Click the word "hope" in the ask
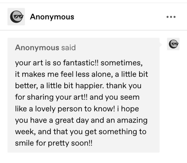The height and width of the screenshot is (163, 187). coord(130,109)
